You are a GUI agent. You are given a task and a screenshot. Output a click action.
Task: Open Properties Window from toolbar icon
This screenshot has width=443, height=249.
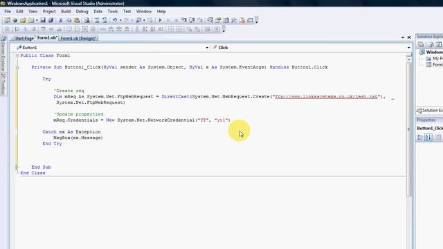(218, 20)
